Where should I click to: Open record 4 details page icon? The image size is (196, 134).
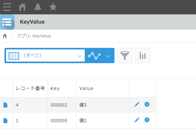5,105
